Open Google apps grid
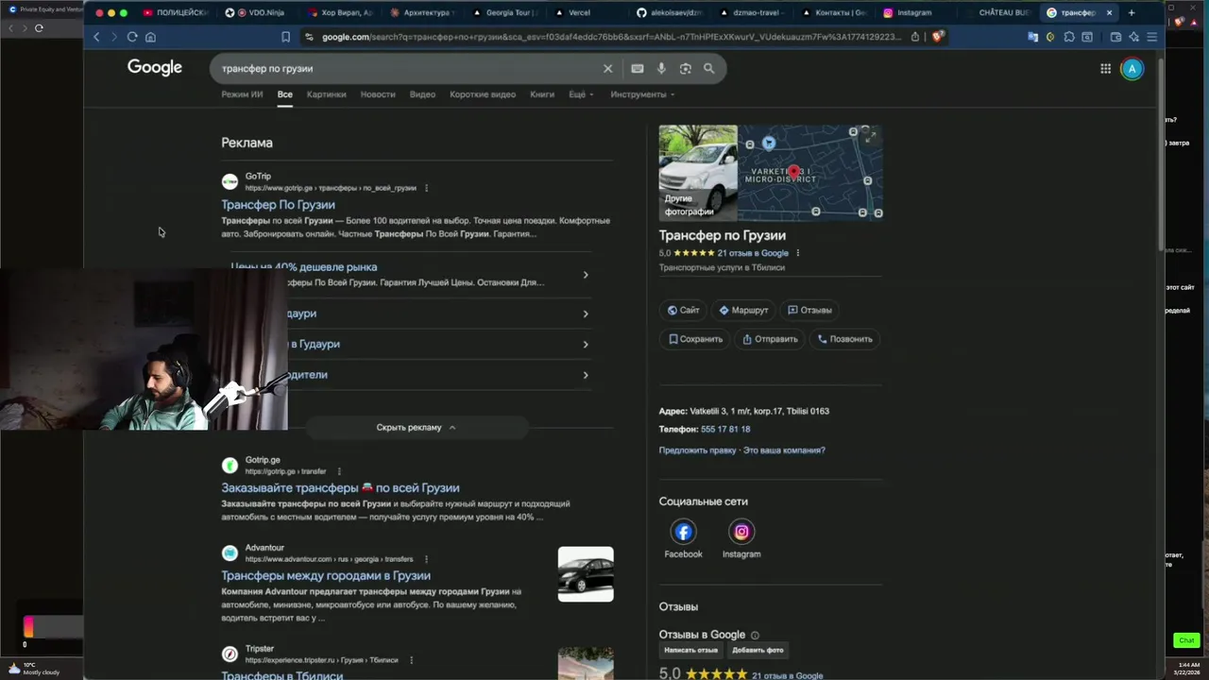The width and height of the screenshot is (1209, 680). tap(1105, 68)
